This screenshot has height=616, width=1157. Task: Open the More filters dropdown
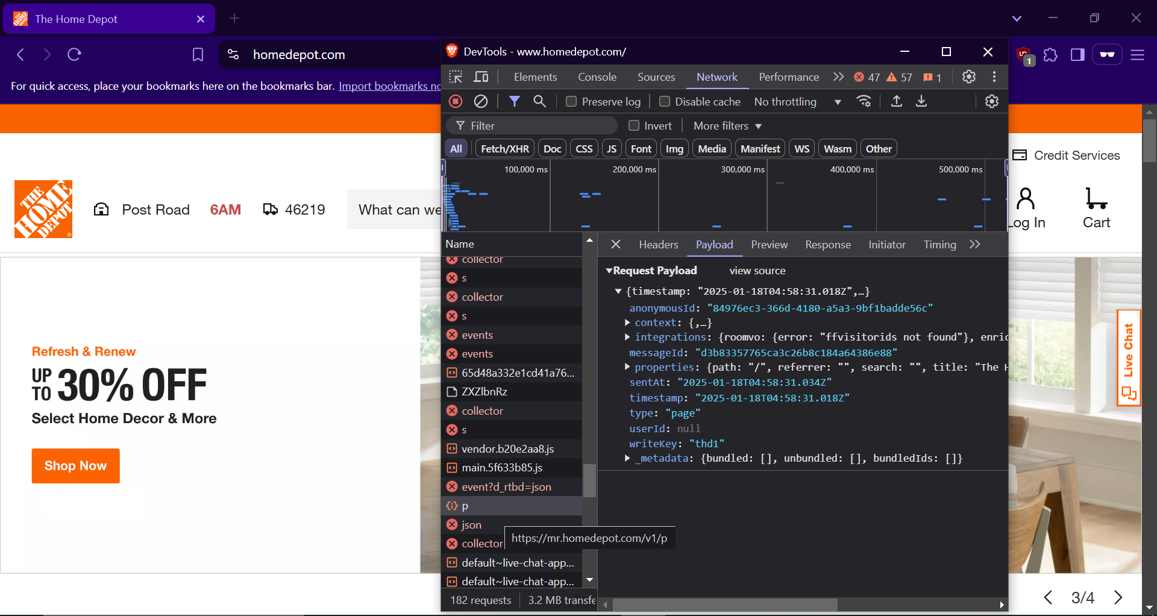pos(727,125)
